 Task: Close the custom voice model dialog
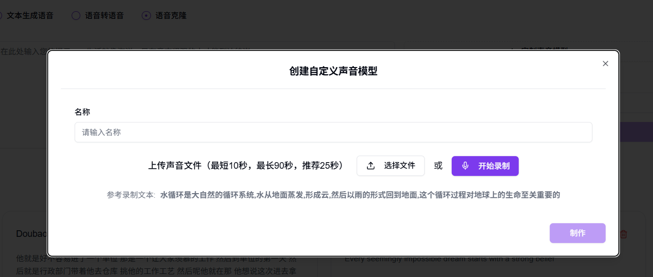(605, 64)
